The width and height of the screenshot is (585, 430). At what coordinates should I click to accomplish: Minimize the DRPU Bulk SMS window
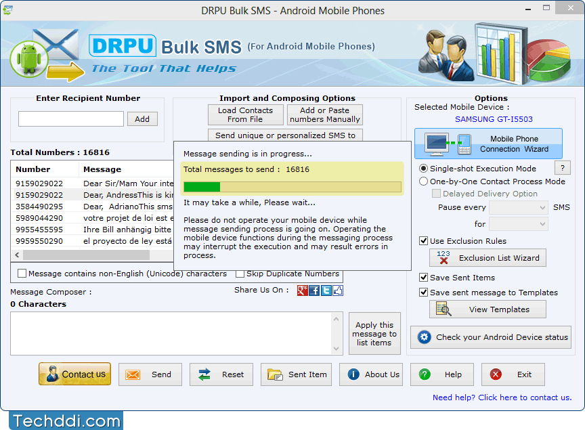coord(528,9)
